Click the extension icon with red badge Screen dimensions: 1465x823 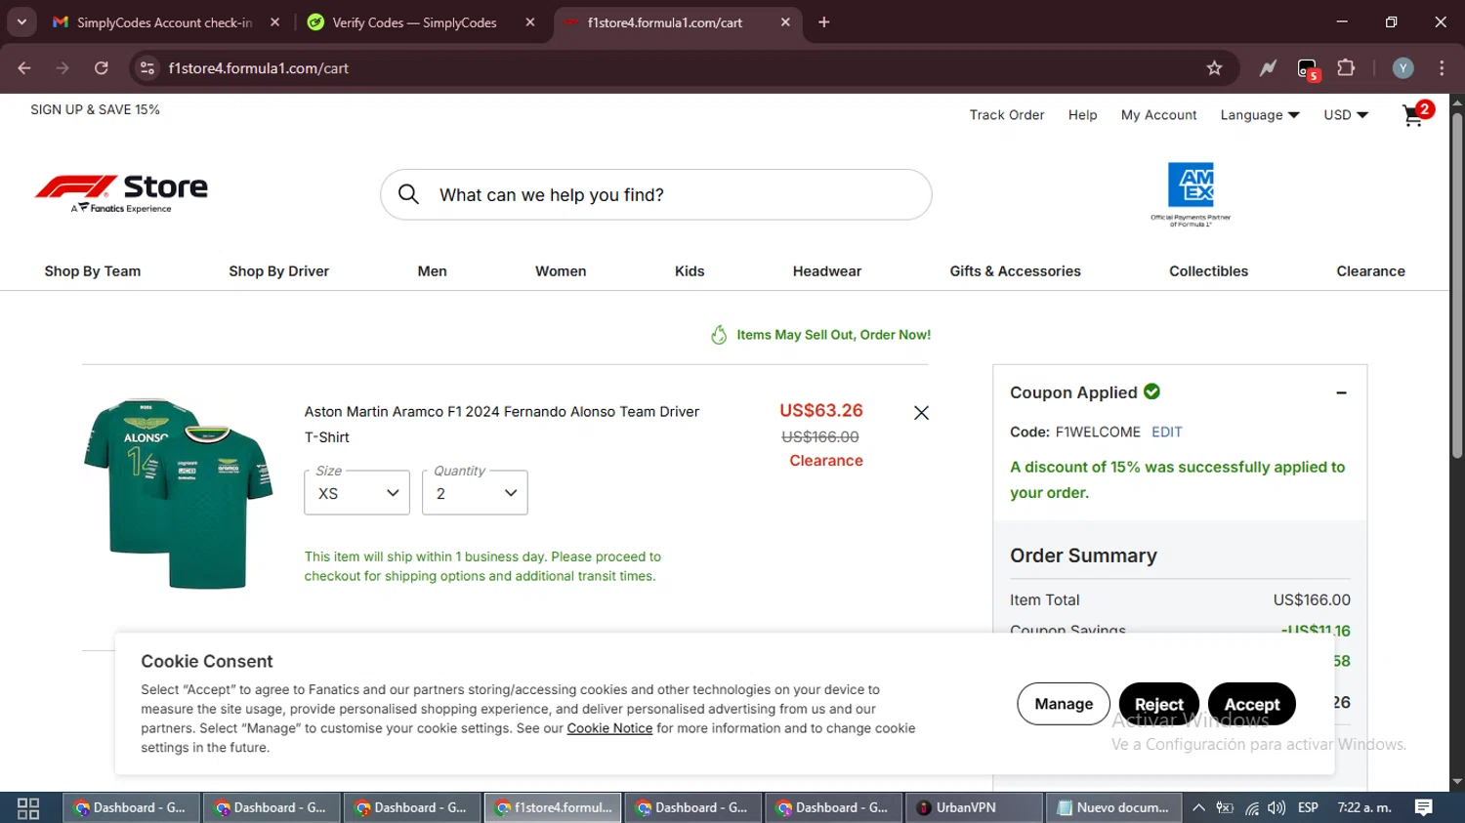point(1308,68)
